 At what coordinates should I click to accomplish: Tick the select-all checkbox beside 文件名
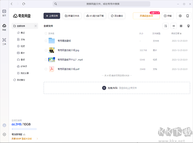pyautogui.click(x=46, y=33)
